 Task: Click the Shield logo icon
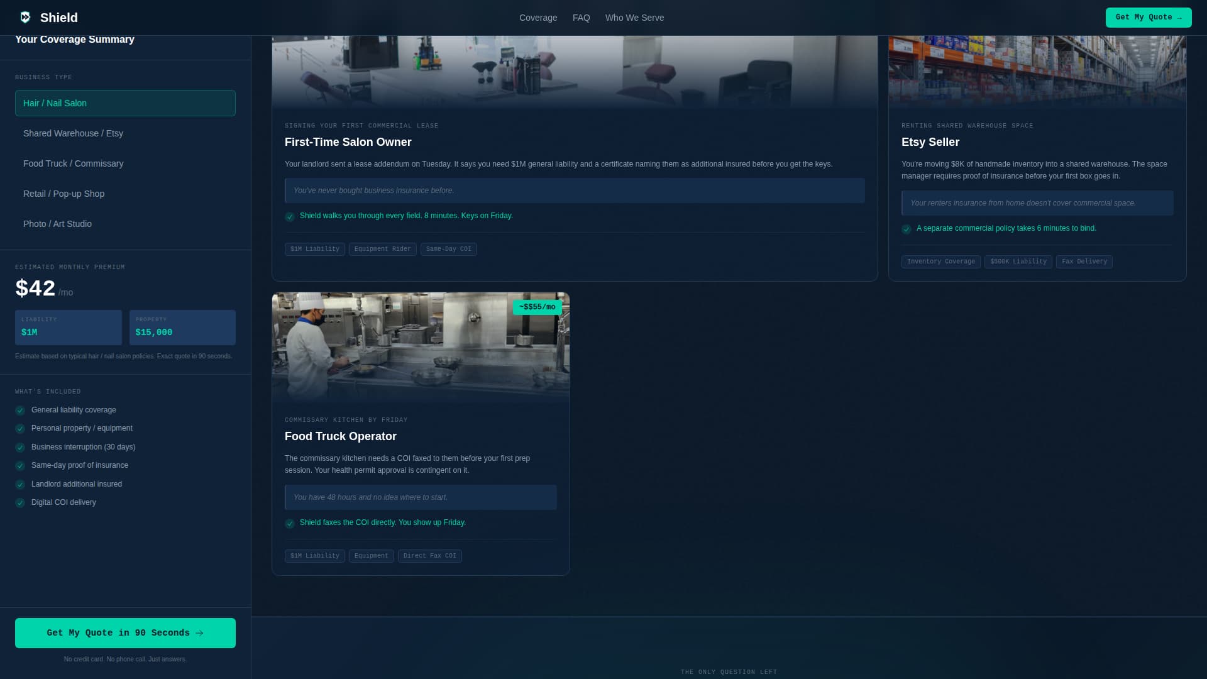(x=25, y=18)
